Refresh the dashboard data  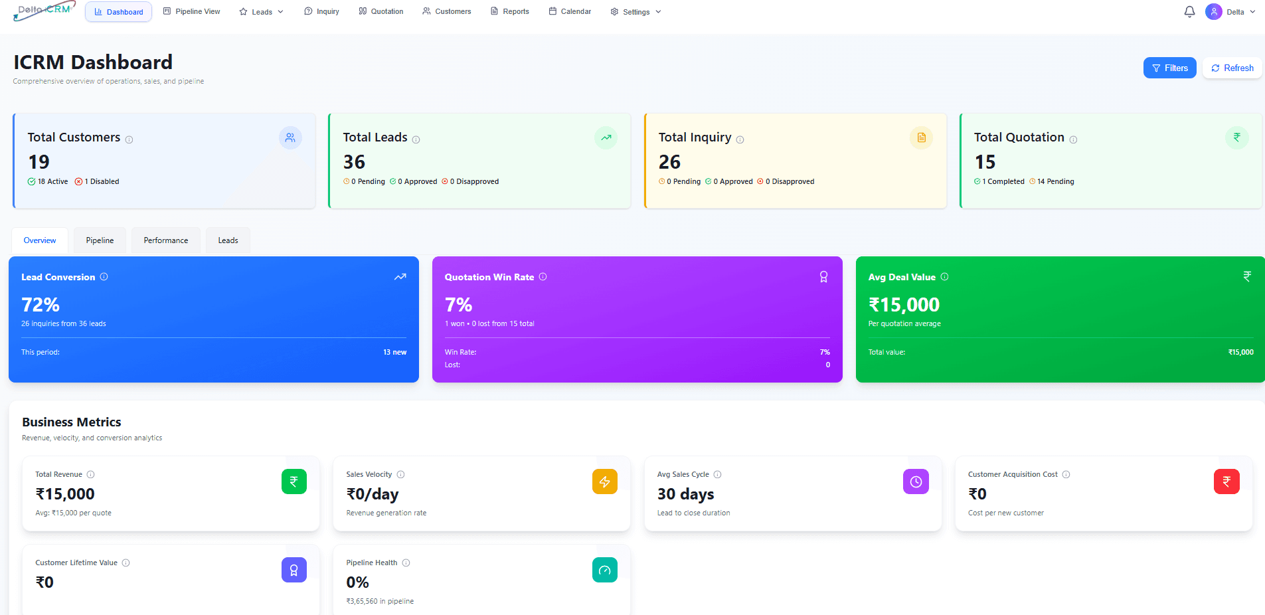pos(1232,68)
